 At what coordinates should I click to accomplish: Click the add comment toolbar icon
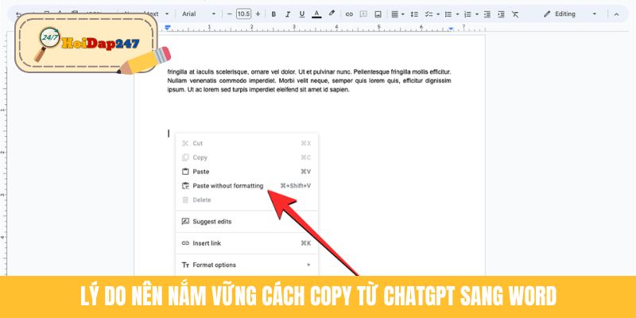pos(363,14)
